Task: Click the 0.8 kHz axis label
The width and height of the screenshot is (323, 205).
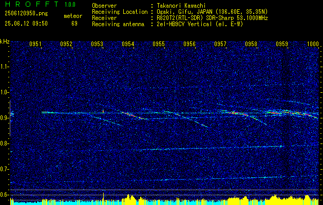Action: [x=5, y=143]
